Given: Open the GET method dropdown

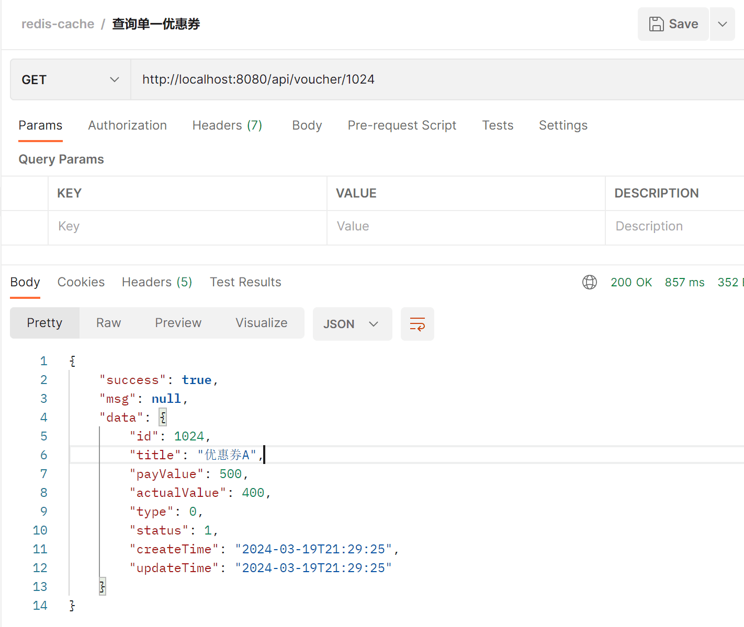Looking at the screenshot, I should [71, 79].
